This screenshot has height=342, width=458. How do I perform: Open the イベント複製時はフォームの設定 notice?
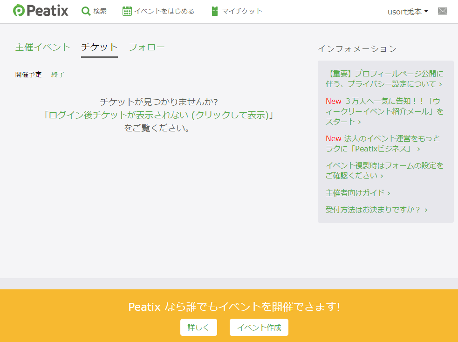[x=384, y=171]
